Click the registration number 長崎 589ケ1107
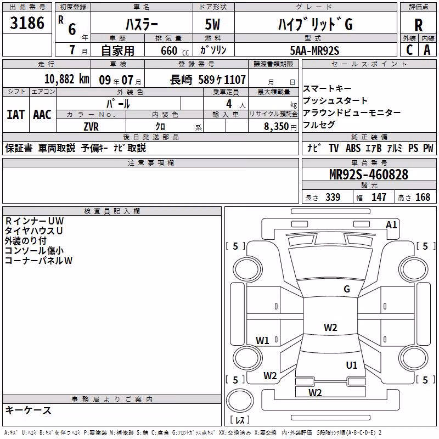The width and height of the screenshot is (439, 439). click(208, 80)
